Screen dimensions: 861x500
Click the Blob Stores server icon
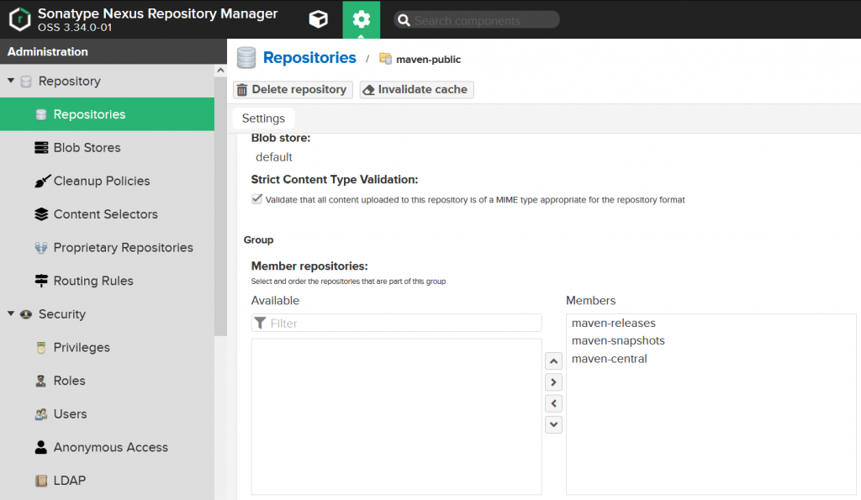[x=41, y=148]
